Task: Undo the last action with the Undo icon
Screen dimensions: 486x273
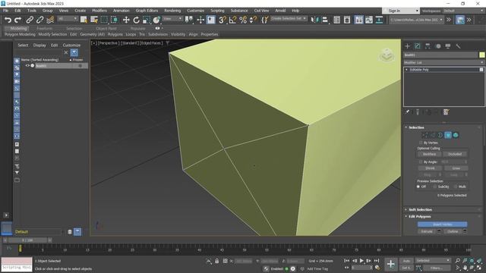Action: coord(8,20)
